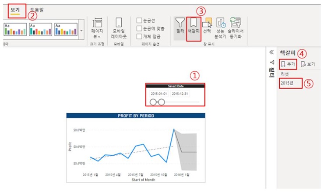The image size is (324, 192).
Task: Click the end date field 2015-12-31
Action: tap(180, 94)
